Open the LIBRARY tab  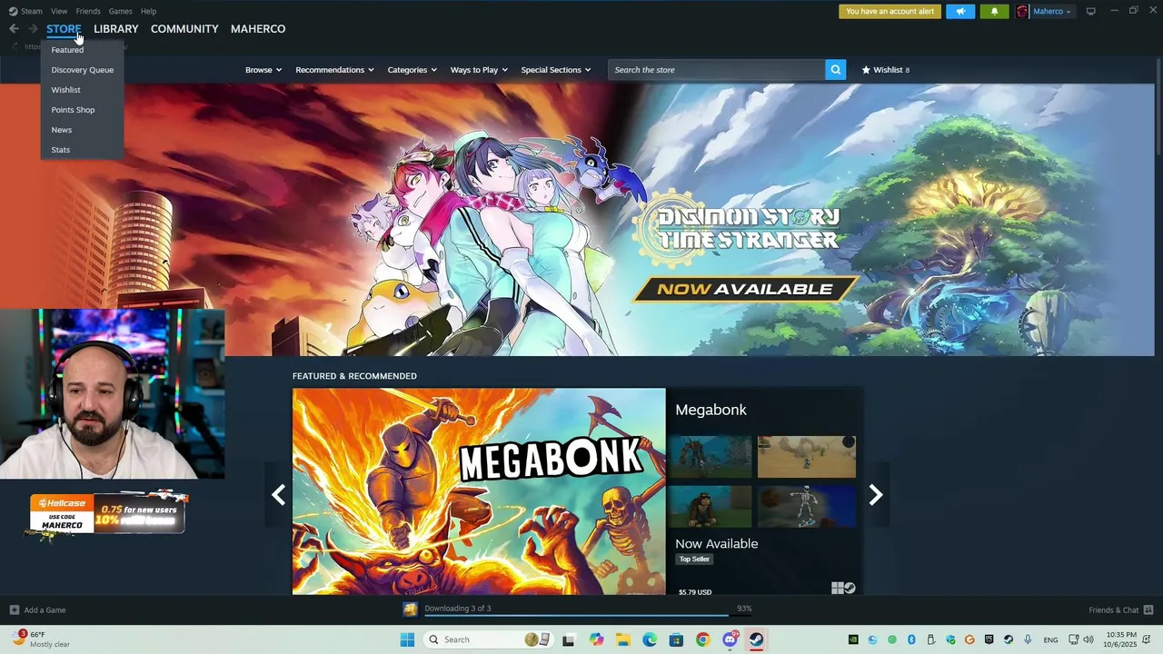tap(116, 29)
